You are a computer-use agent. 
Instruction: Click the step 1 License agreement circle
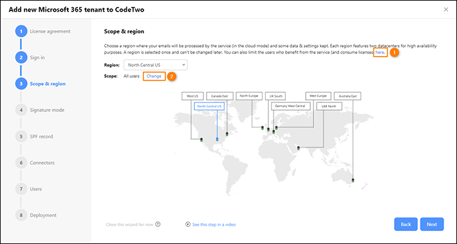click(21, 31)
